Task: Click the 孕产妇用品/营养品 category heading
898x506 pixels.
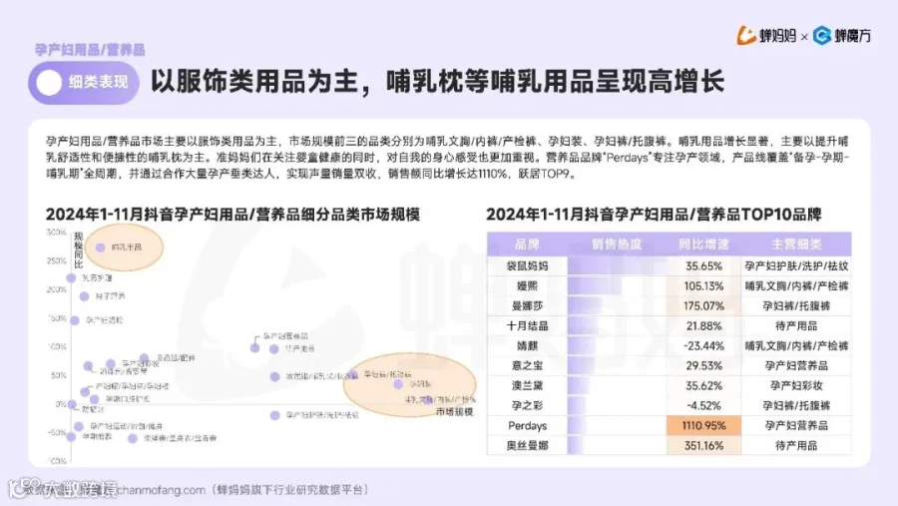Action: tap(90, 50)
